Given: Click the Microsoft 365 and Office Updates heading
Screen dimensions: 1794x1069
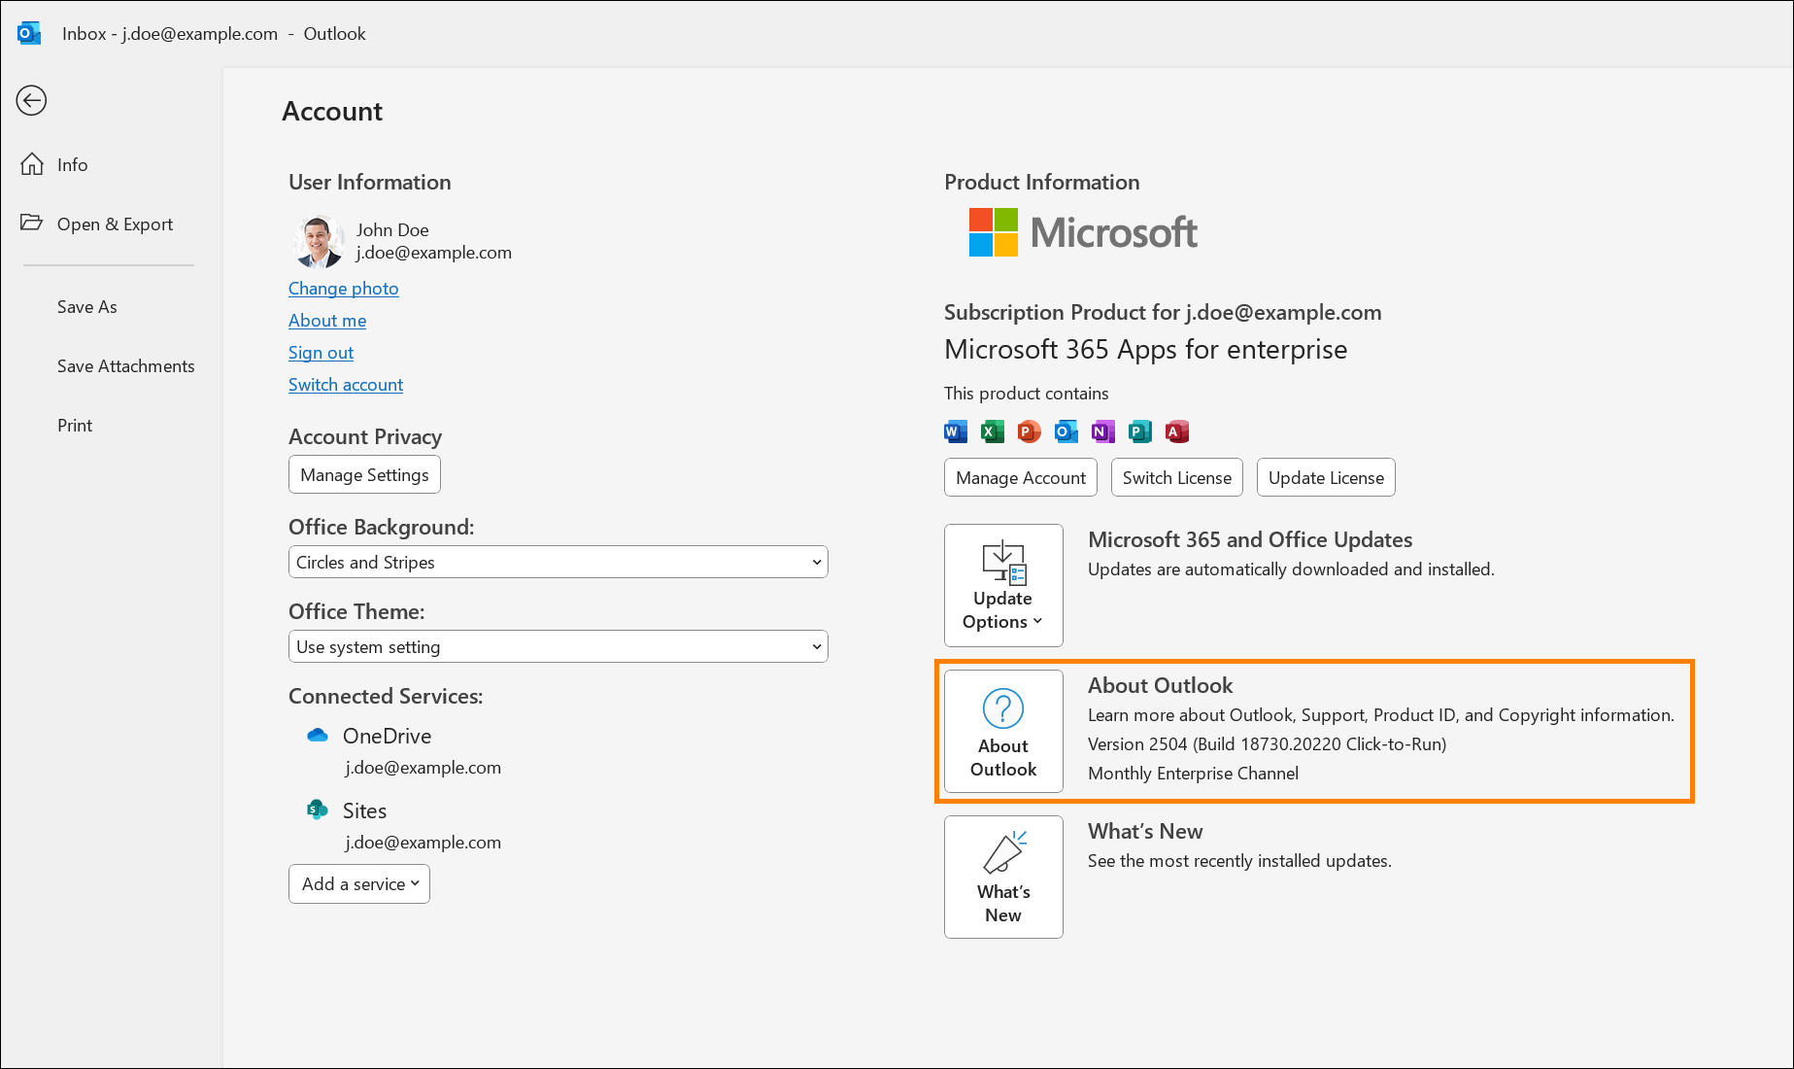Looking at the screenshot, I should point(1250,540).
